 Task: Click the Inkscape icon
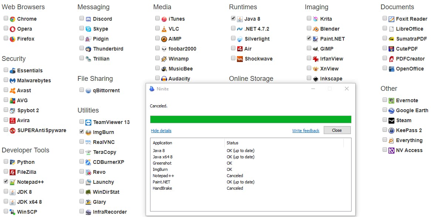click(x=316, y=79)
